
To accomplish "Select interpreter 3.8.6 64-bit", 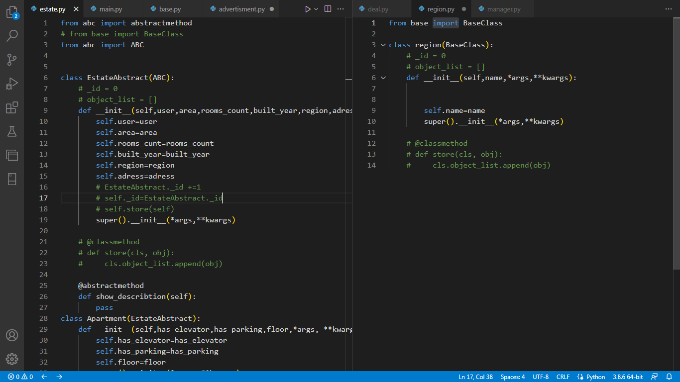I will pos(628,377).
